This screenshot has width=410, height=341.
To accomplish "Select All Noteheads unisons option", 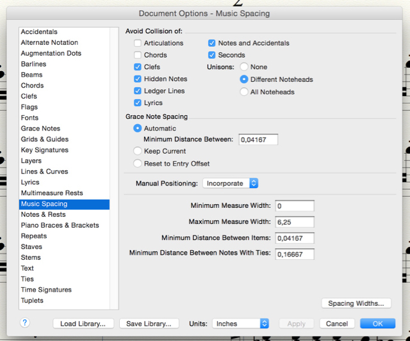I will (x=244, y=91).
